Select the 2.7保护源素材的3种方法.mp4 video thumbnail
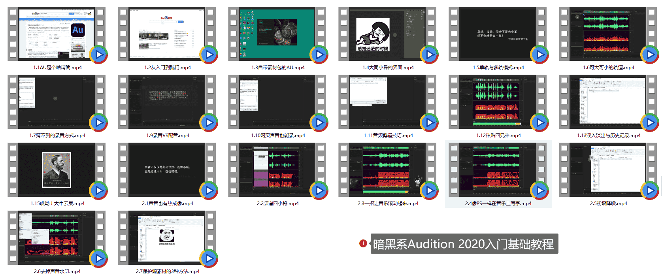This screenshot has width=662, height=277. pyautogui.click(x=167, y=237)
